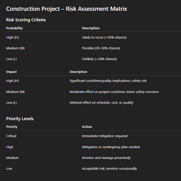This screenshot has height=181, width=181.
Task: Click the 'Impact' column header
Action: pos(12,72)
